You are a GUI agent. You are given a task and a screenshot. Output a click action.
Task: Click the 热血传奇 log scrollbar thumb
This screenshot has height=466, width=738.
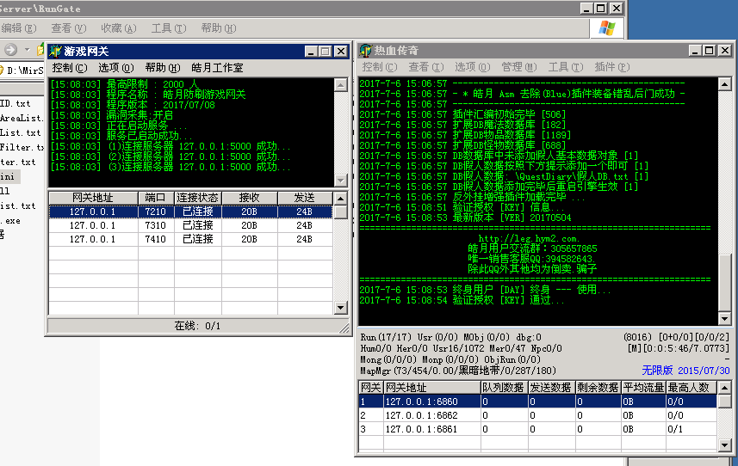(x=725, y=283)
